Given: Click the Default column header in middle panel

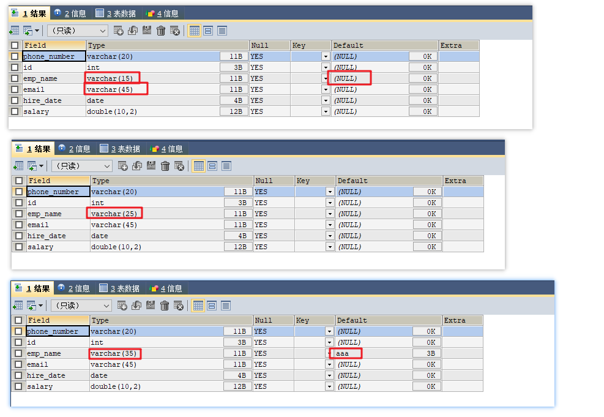Looking at the screenshot, I should click(x=389, y=181).
